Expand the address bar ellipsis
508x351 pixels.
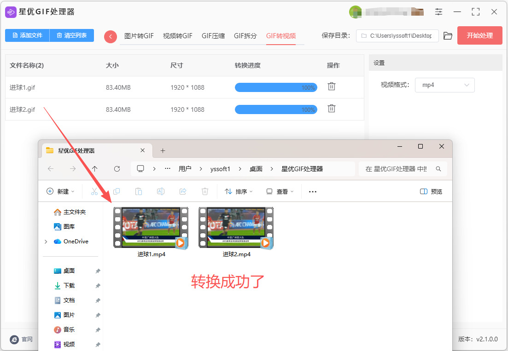point(168,169)
